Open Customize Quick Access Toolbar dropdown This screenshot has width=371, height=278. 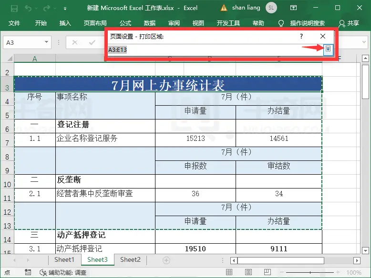65,9
